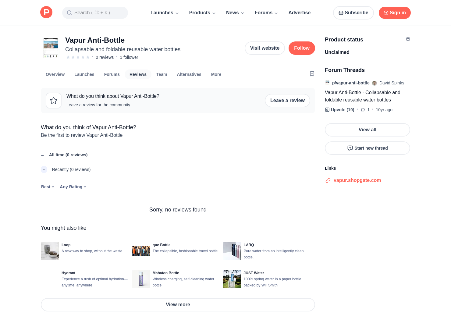Open Hydrant product link

[68, 273]
